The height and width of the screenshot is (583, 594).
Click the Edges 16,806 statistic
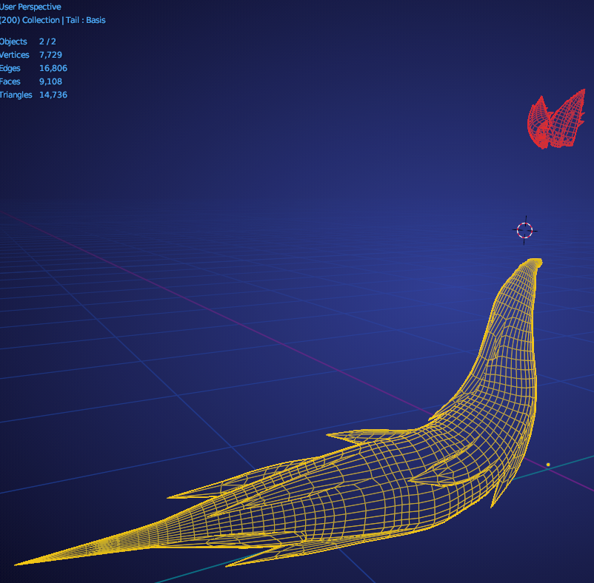tap(34, 68)
